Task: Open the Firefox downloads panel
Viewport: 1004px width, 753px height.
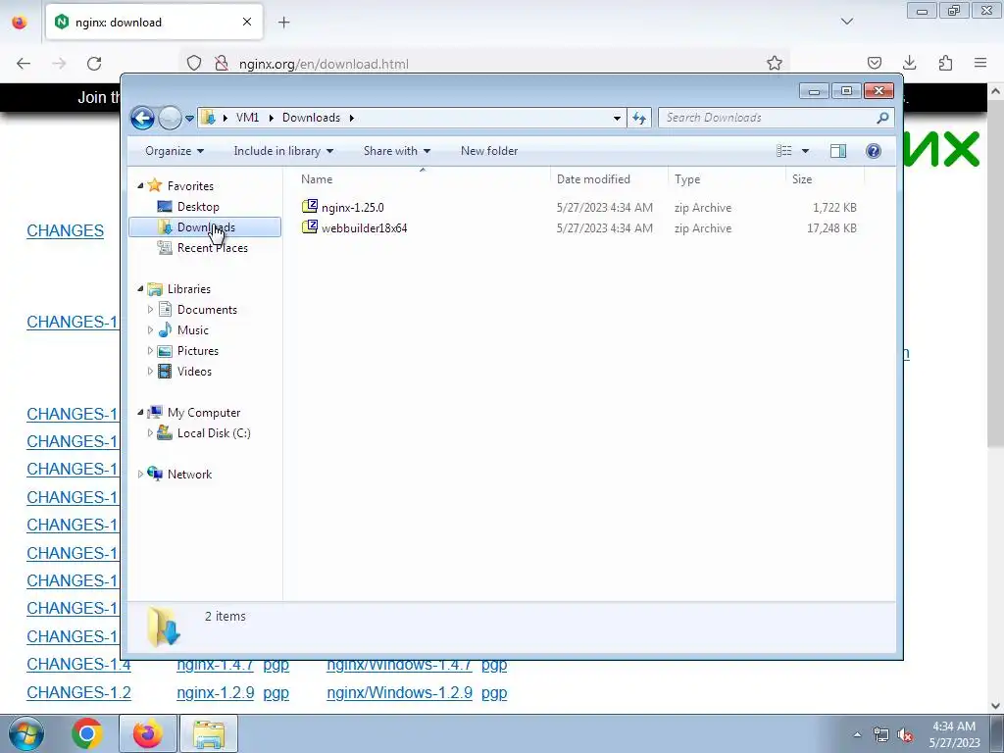Action: tap(909, 64)
